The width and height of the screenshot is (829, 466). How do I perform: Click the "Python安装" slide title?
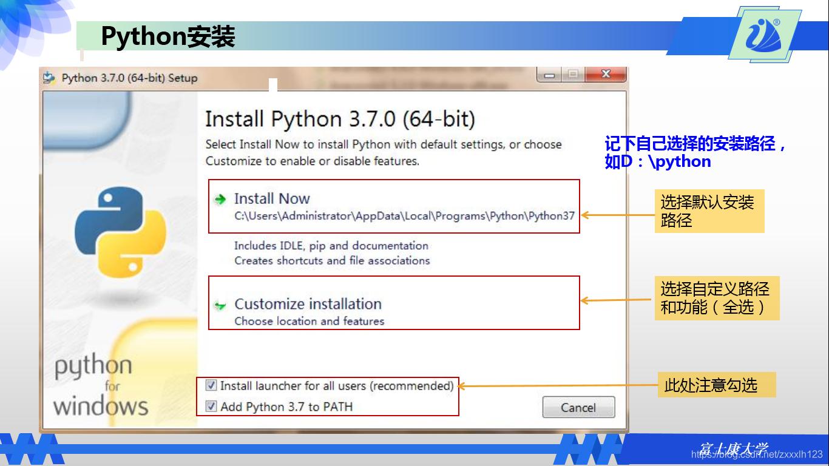coord(168,36)
